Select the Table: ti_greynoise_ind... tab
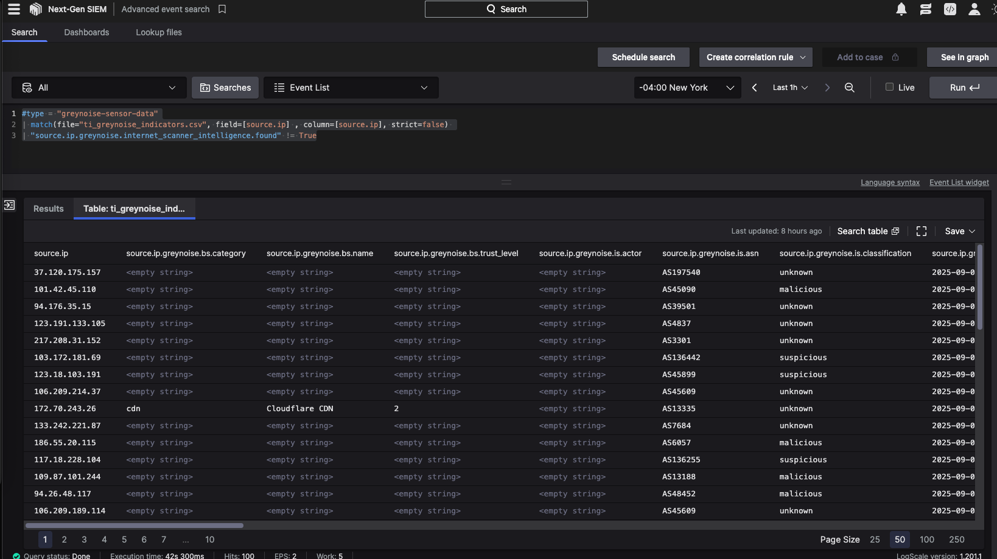This screenshot has width=997, height=559. point(134,209)
